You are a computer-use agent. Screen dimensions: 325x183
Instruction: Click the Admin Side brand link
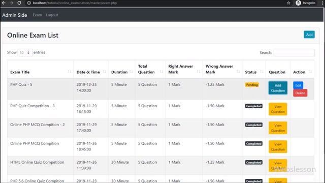coord(15,15)
